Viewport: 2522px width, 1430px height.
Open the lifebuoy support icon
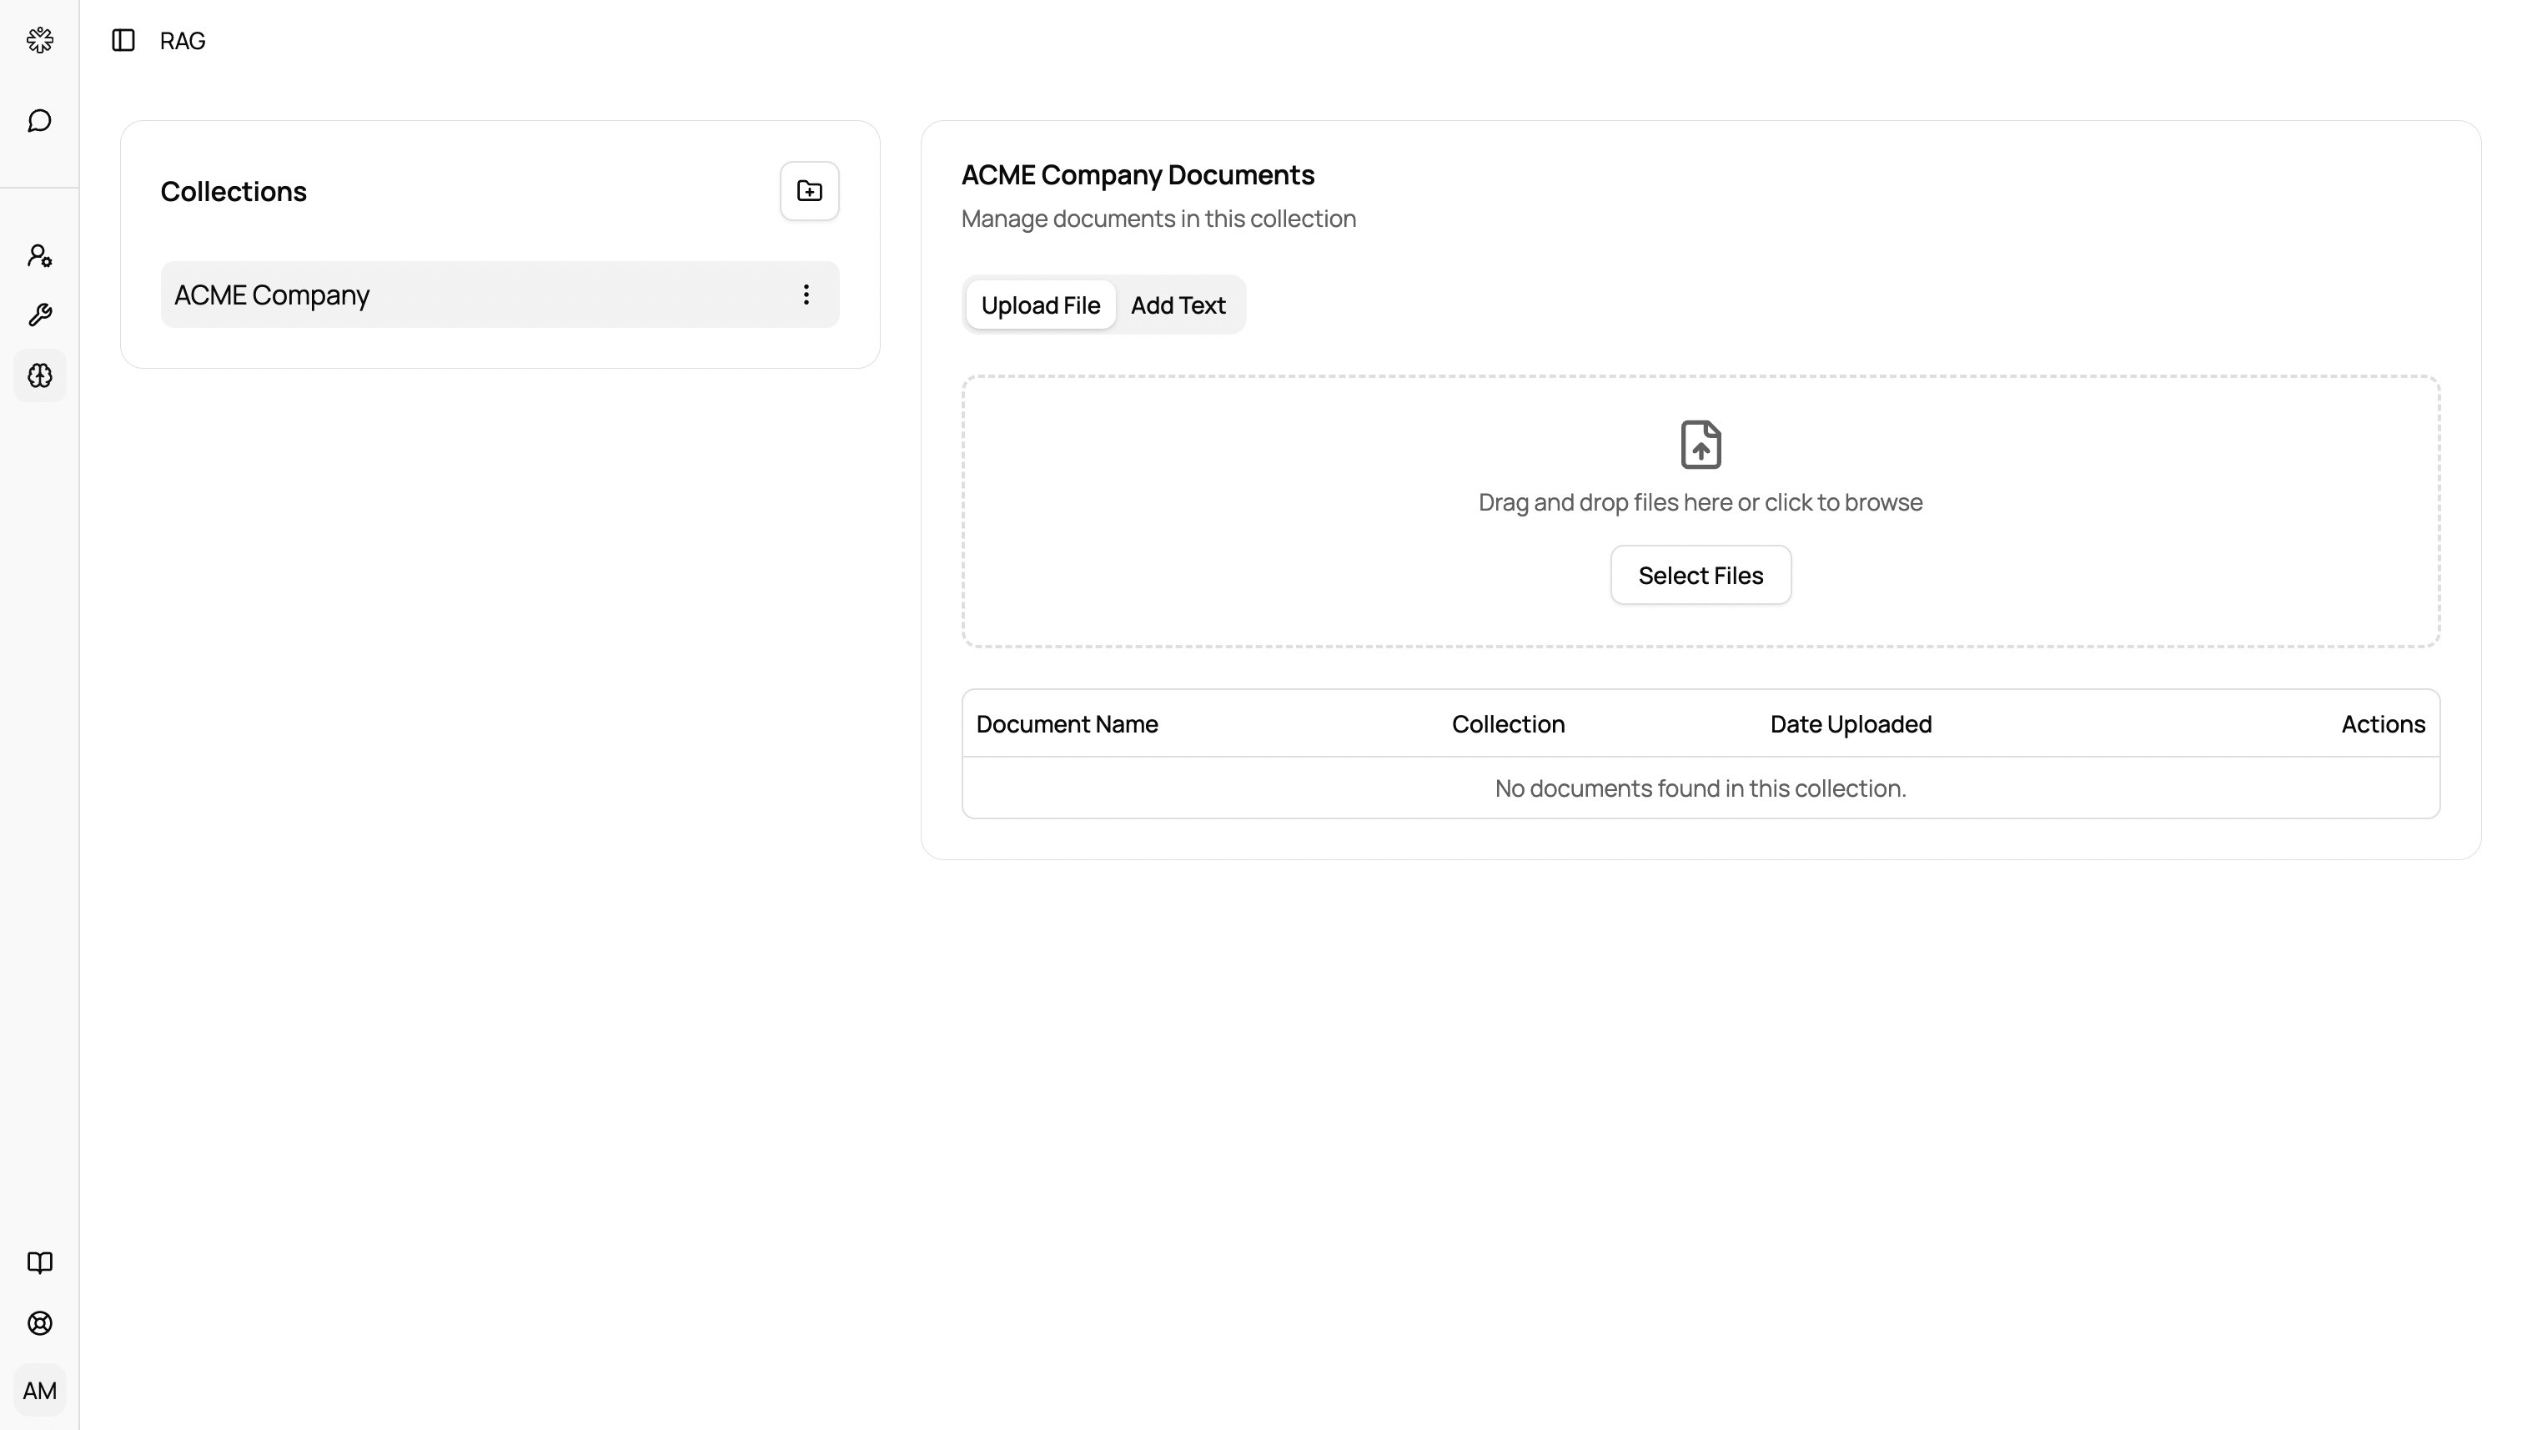[x=39, y=1323]
